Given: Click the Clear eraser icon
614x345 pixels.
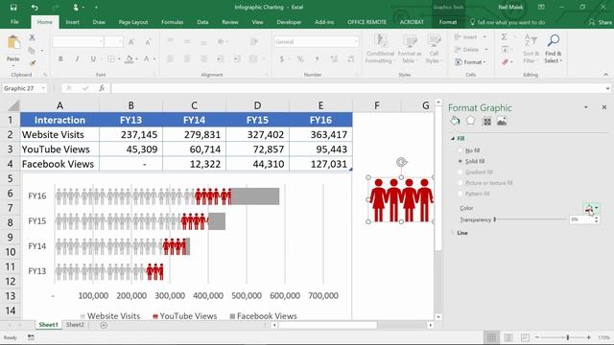Looking at the screenshot, I should click(505, 62).
